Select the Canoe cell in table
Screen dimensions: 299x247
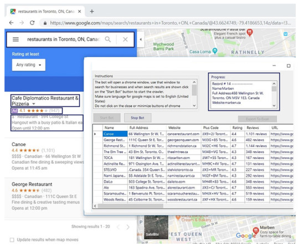pyautogui.click(x=115, y=134)
